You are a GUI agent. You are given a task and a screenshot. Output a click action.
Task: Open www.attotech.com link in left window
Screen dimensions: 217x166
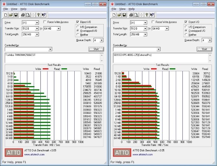pyautogui.click(x=34, y=154)
